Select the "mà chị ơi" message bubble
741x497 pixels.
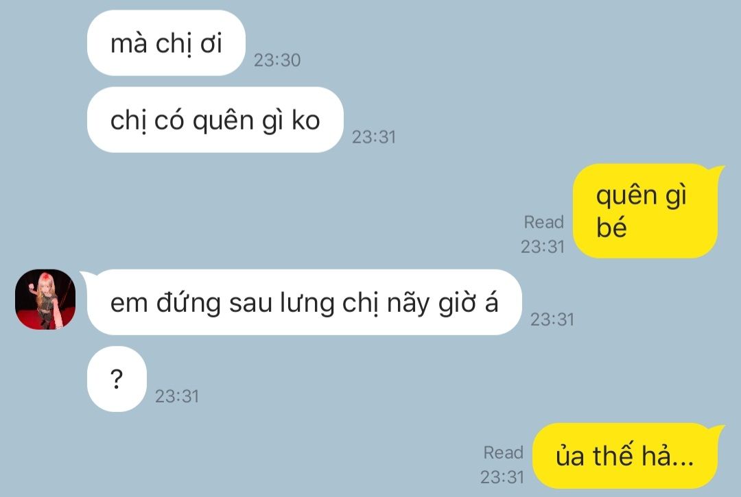pos(166,43)
